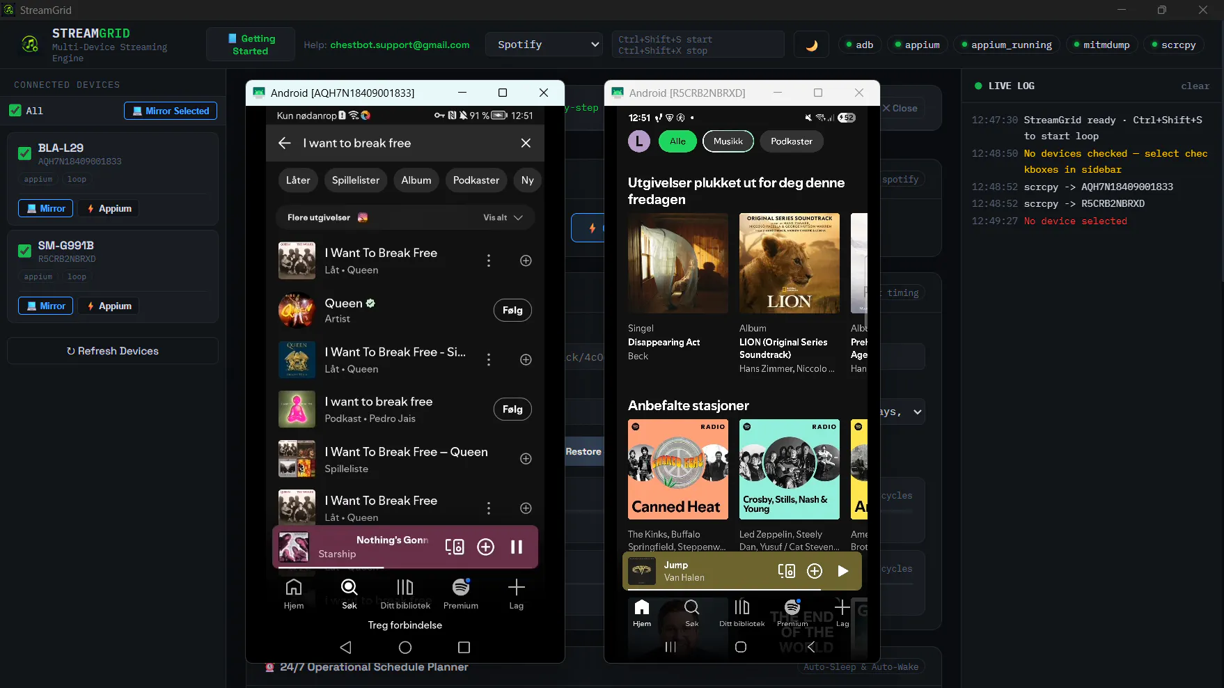This screenshot has width=1224, height=688.
Task: Toggle BLA-L29 device checkbox
Action: (x=24, y=153)
